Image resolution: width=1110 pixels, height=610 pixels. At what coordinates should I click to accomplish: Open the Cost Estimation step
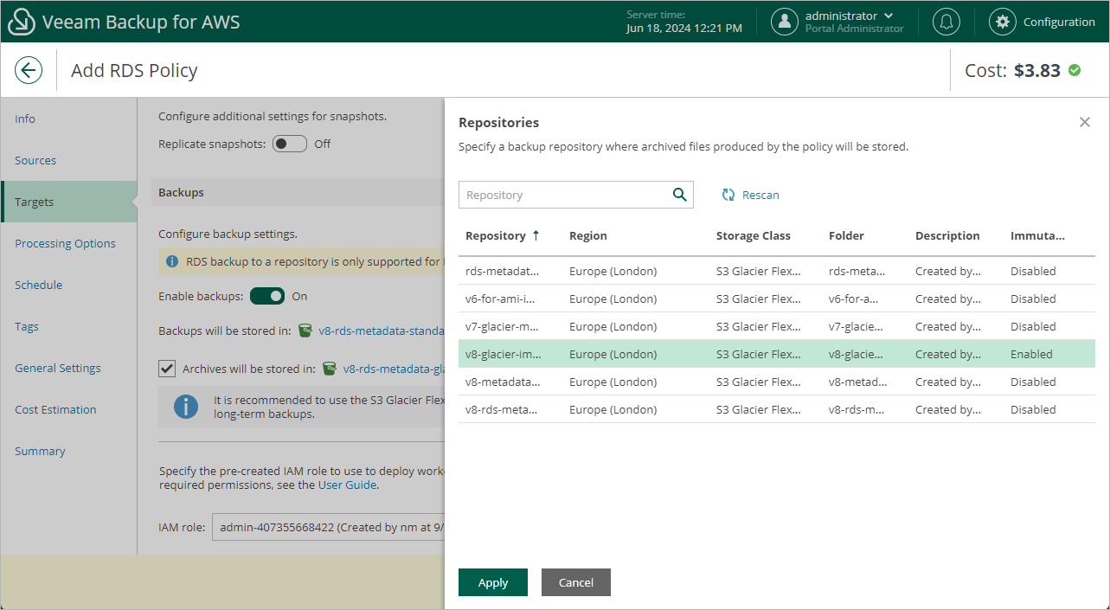pos(55,409)
